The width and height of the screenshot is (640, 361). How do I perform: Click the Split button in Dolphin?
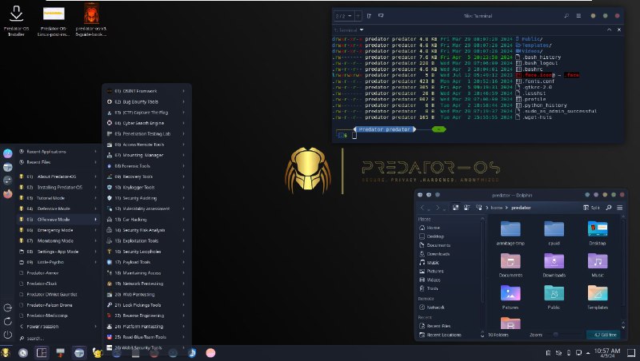(591, 208)
